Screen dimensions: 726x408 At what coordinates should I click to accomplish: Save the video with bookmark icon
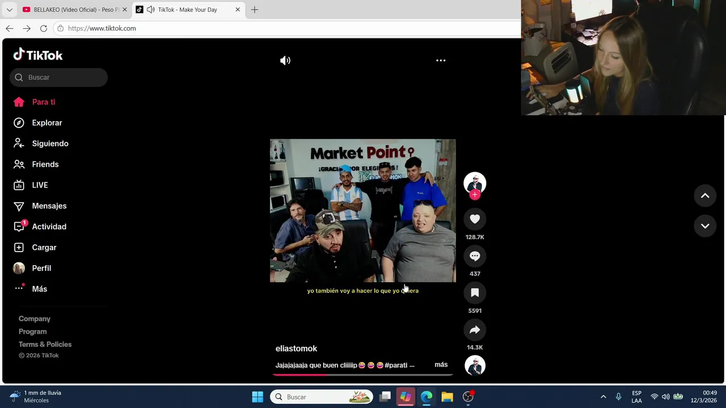pos(475,293)
